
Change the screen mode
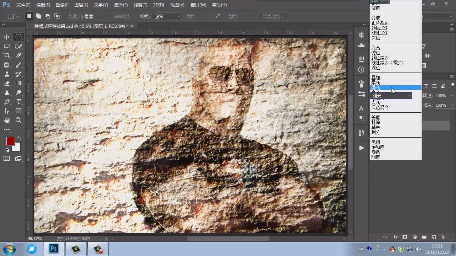point(19,159)
